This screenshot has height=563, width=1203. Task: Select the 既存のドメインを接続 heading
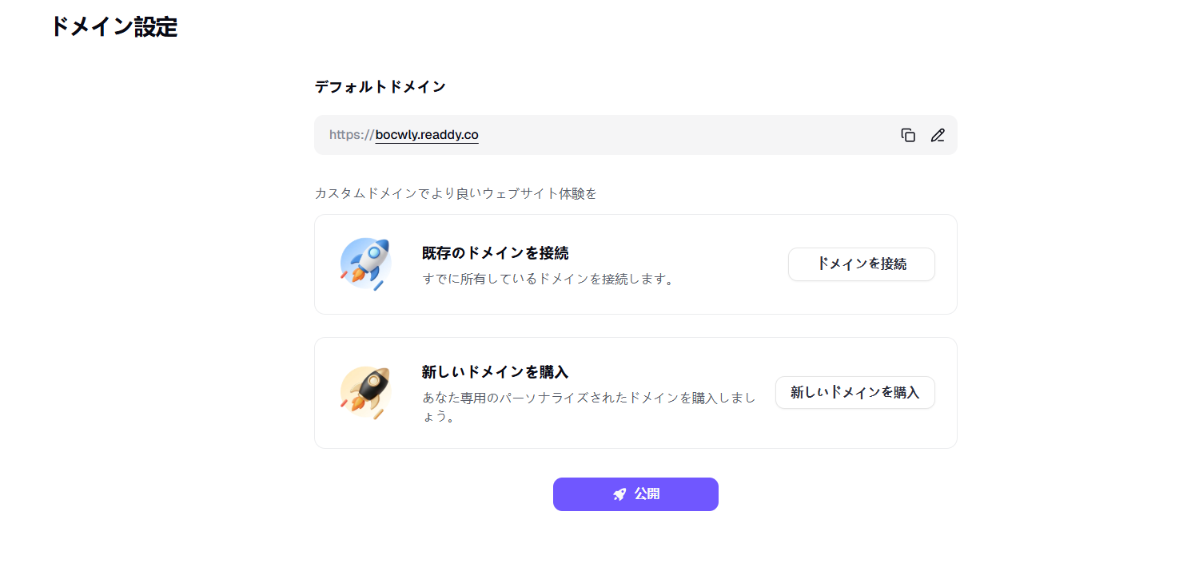(495, 253)
